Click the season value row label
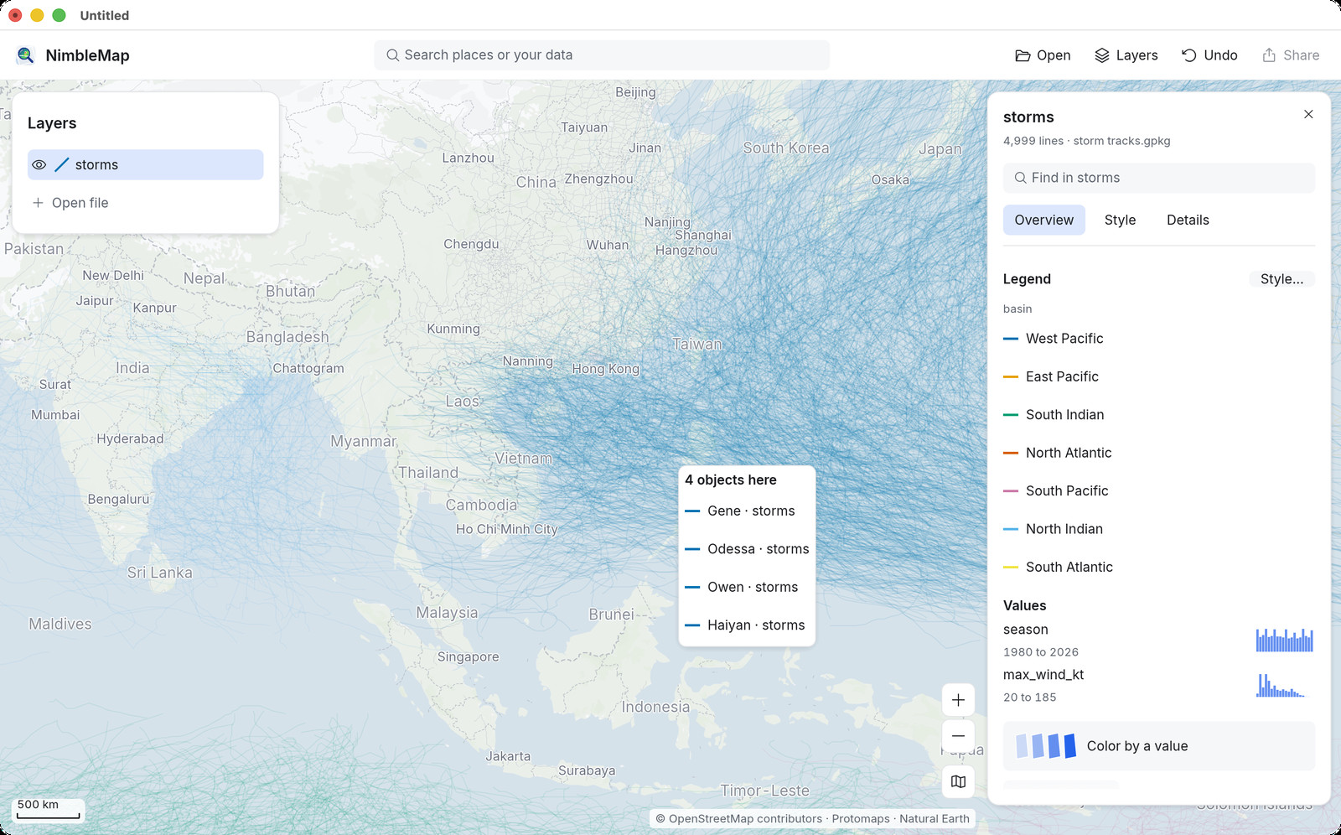This screenshot has height=835, width=1341. tap(1026, 630)
